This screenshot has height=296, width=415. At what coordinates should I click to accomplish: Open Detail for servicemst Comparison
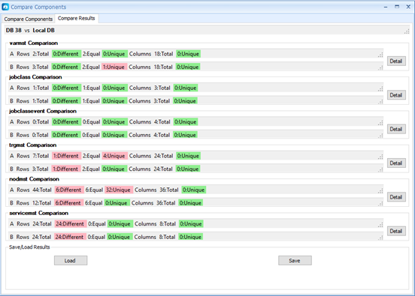click(x=396, y=231)
